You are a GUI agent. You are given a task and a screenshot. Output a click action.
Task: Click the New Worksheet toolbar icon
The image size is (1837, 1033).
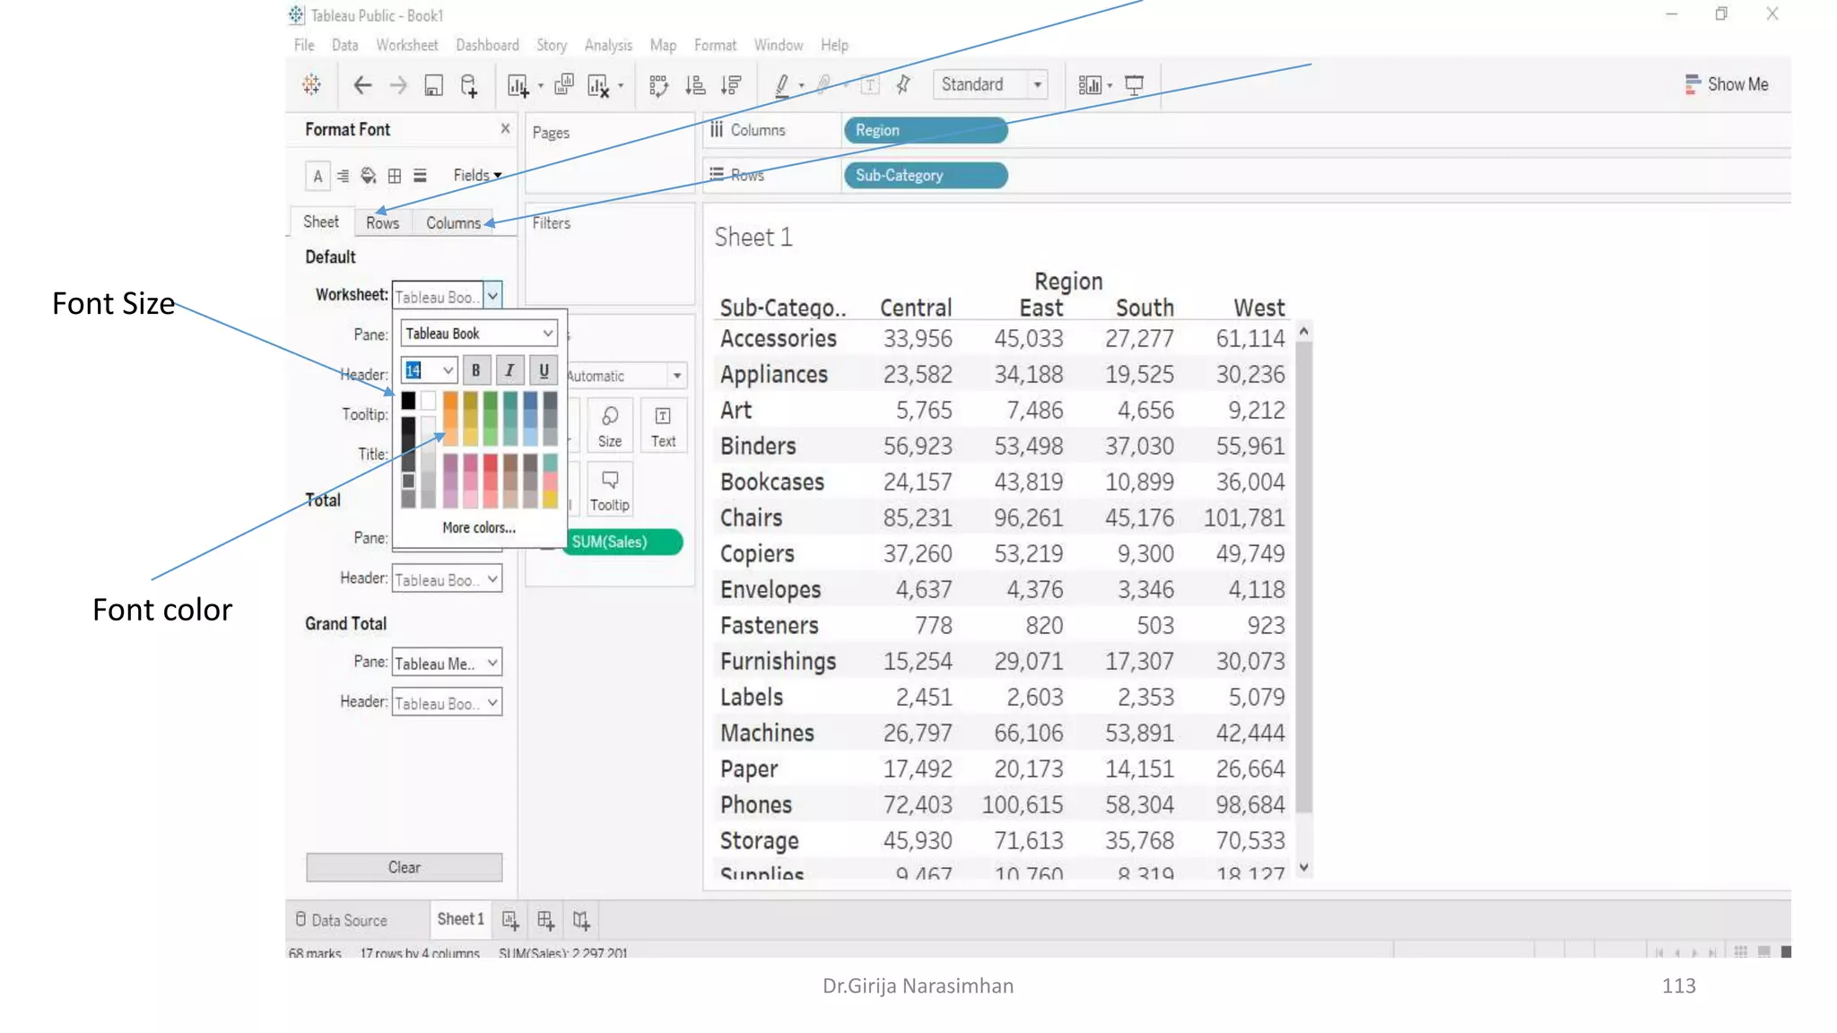pyautogui.click(x=518, y=85)
